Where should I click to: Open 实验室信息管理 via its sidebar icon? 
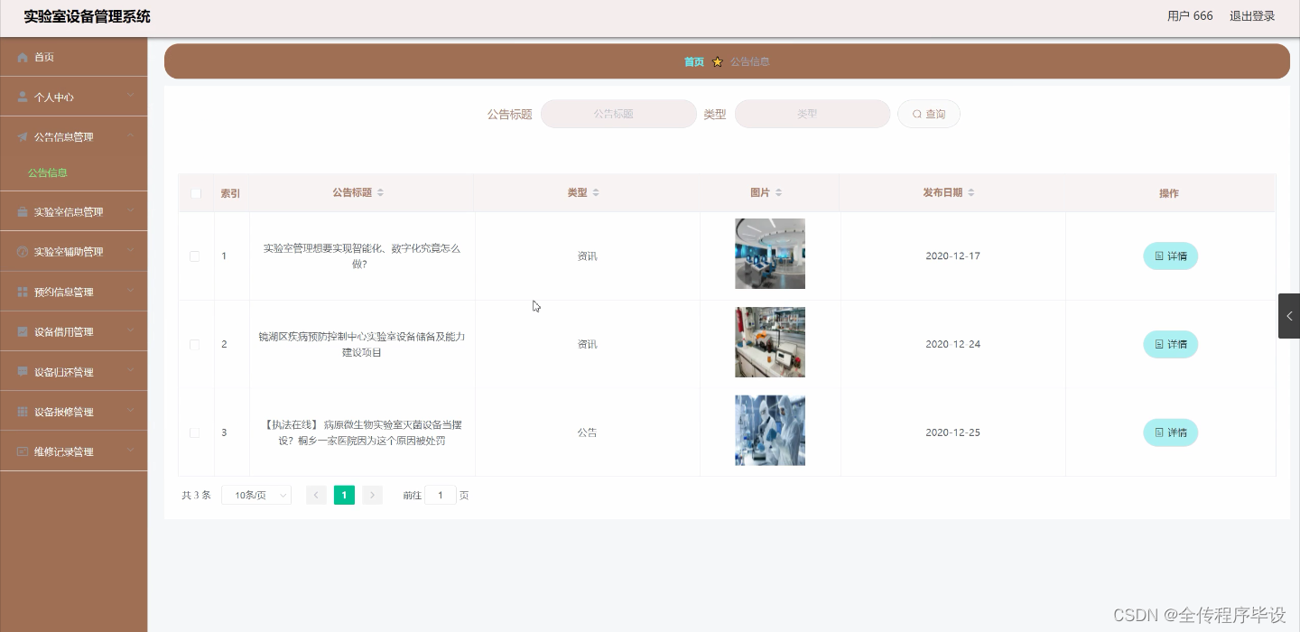pyautogui.click(x=22, y=211)
